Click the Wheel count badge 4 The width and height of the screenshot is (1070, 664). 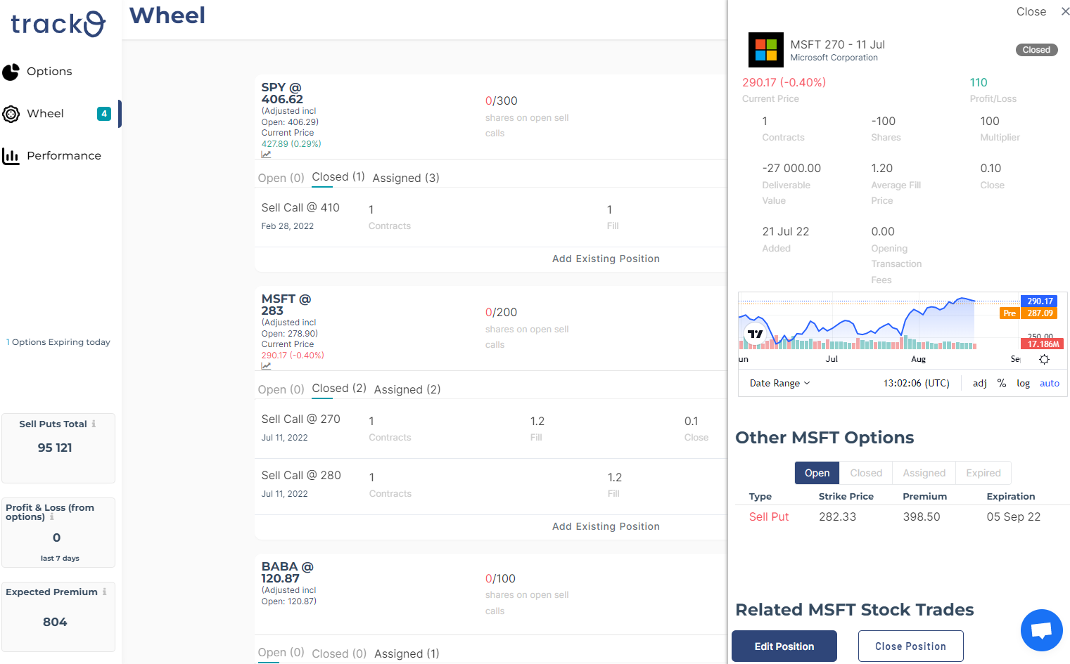(x=104, y=114)
